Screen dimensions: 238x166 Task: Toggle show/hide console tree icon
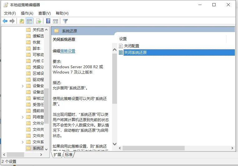pyautogui.click(x=29, y=21)
